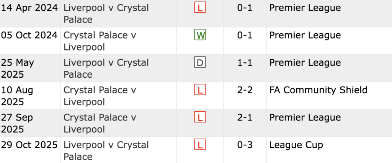This screenshot has height=163, width=392.
Task: Click the FA Community Shield competition text
Action: click(318, 90)
